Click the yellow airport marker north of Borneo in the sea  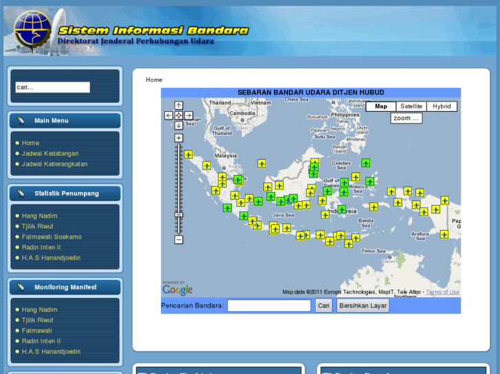coord(262,163)
